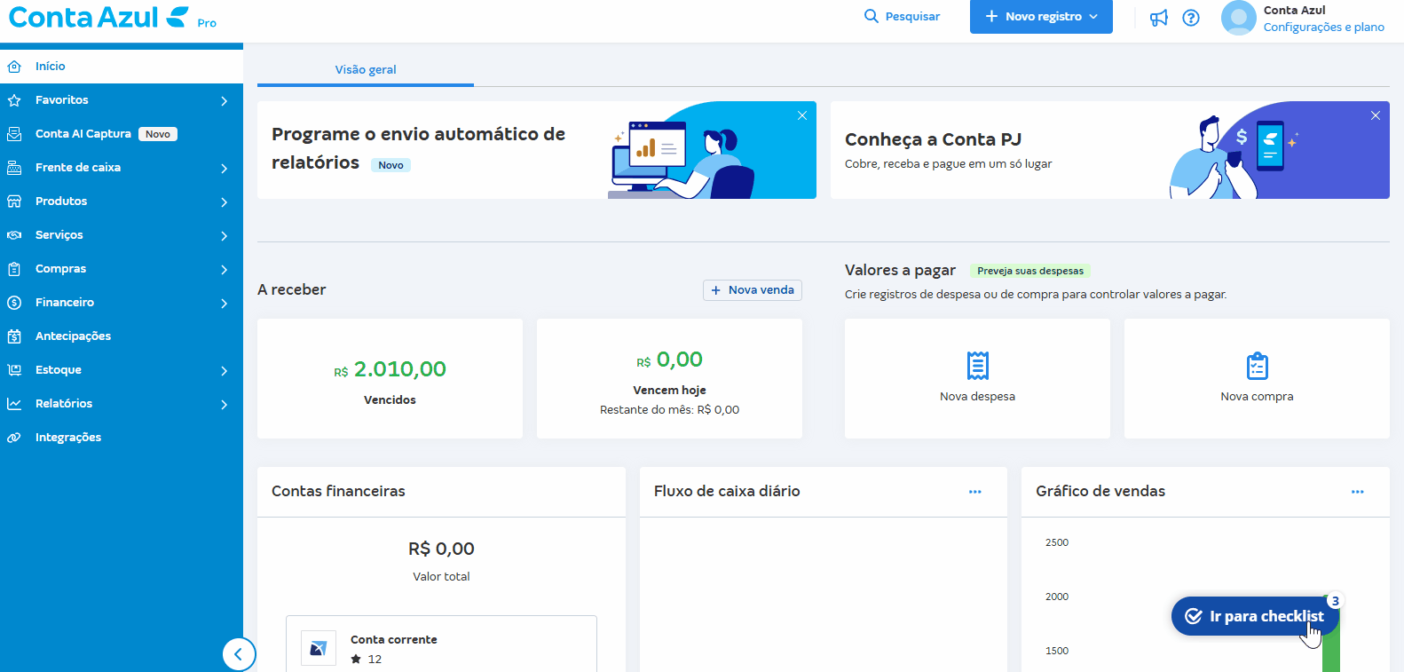Open the Vencem hoje R$ 0,00 card
1404x672 pixels.
tap(669, 379)
